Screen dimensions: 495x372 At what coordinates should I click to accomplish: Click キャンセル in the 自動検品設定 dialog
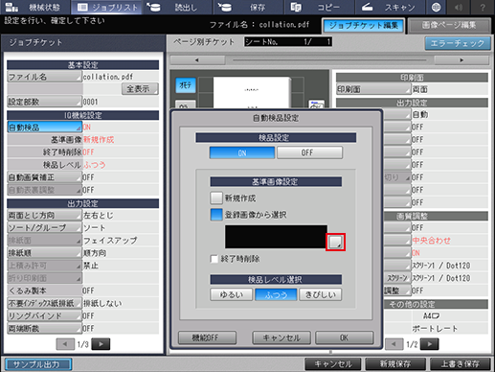(x=281, y=337)
